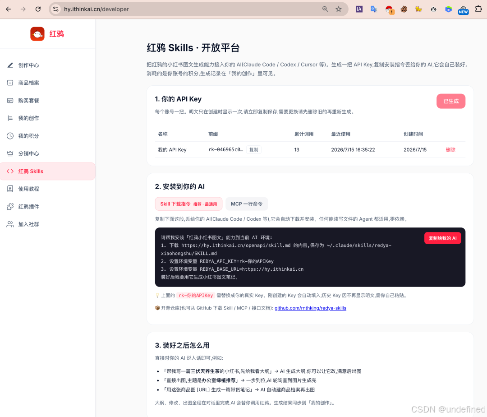Viewport: 487px width, 417px height.
Task: Reload the page with the refresh icon
Action: (38, 9)
